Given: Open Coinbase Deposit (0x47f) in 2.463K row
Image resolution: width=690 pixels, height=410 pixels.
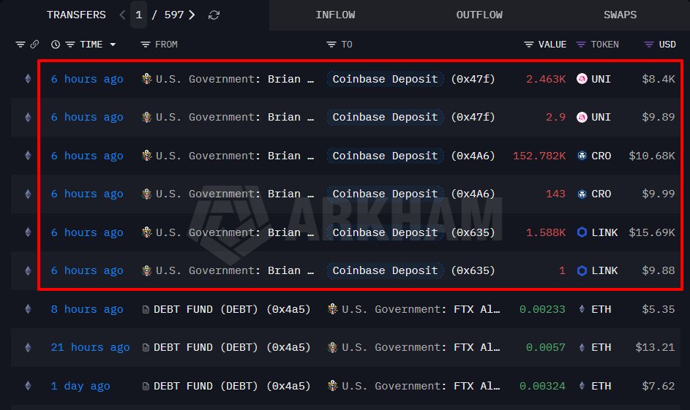Looking at the screenshot, I should [x=411, y=79].
